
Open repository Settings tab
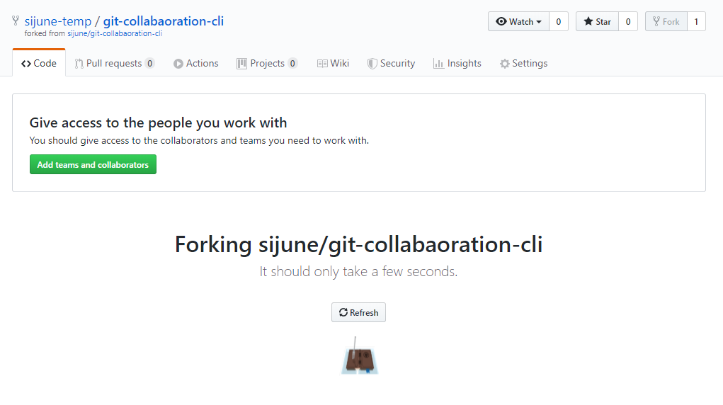point(523,63)
